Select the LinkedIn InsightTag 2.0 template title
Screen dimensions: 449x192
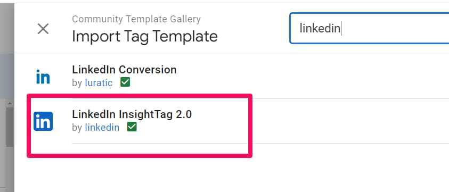[132, 114]
